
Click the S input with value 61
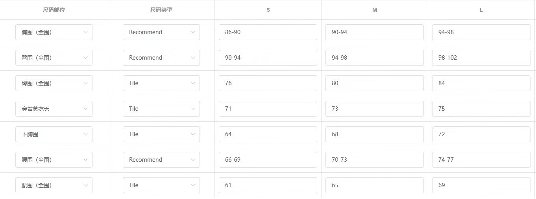268,185
